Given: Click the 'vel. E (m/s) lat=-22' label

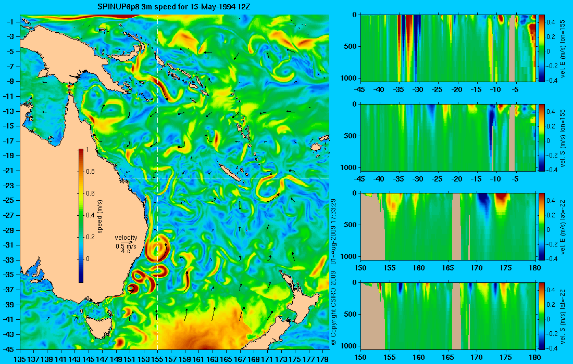Looking at the screenshot, I should click(564, 226).
